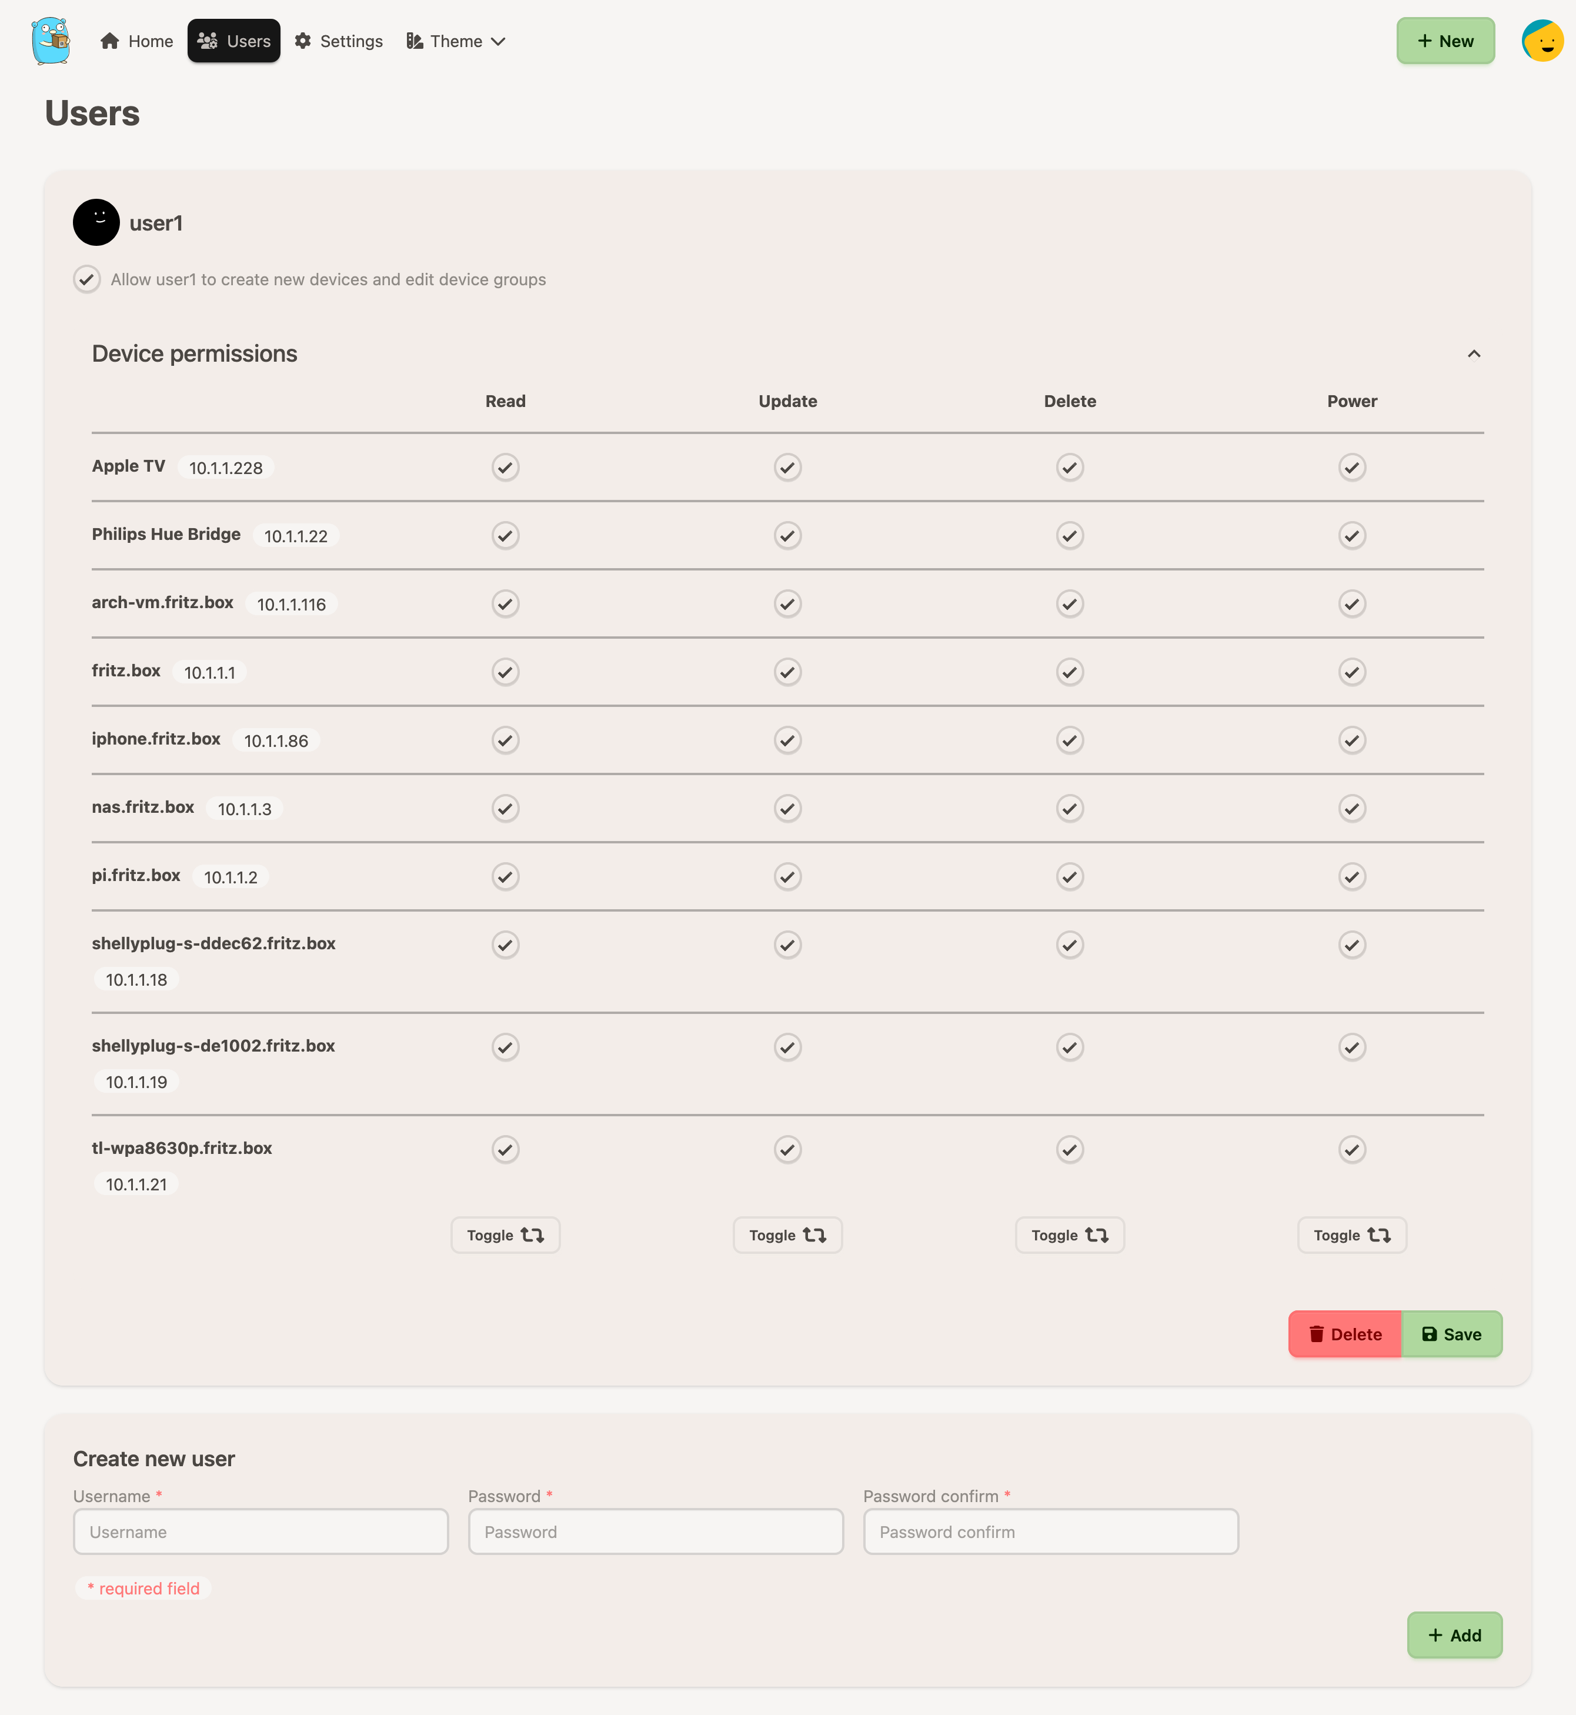Click Add to create the user

[x=1454, y=1635]
